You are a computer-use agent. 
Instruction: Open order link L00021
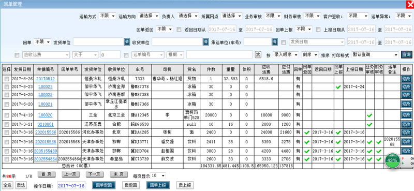(46, 104)
